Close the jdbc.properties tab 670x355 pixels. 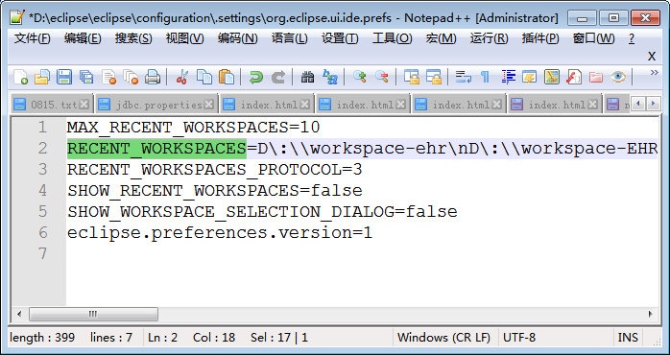(x=208, y=105)
